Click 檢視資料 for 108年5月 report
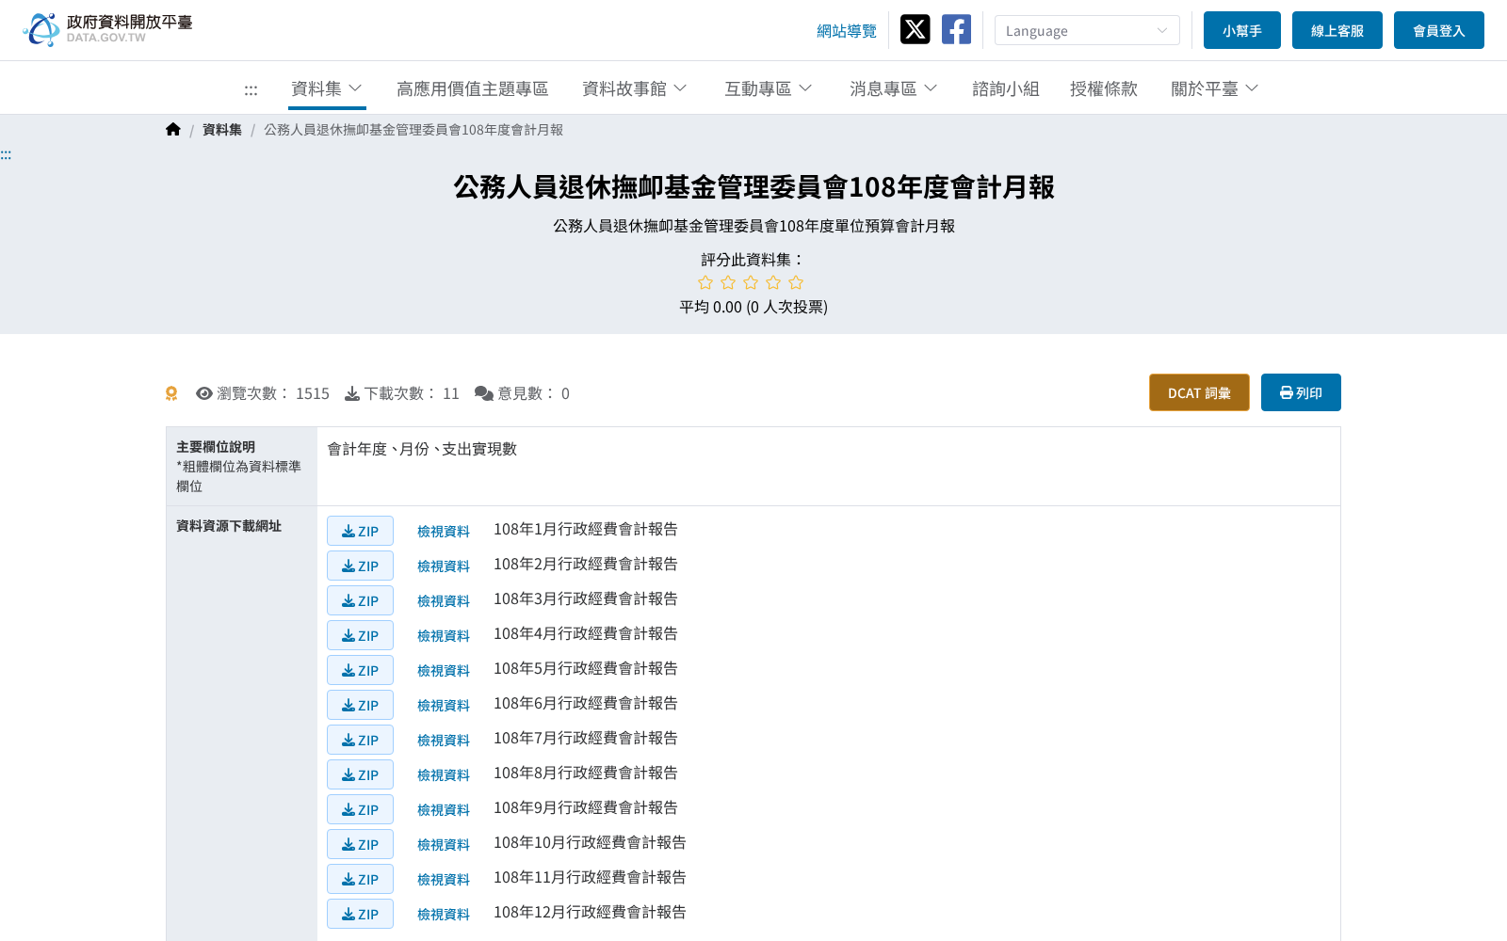 444,671
